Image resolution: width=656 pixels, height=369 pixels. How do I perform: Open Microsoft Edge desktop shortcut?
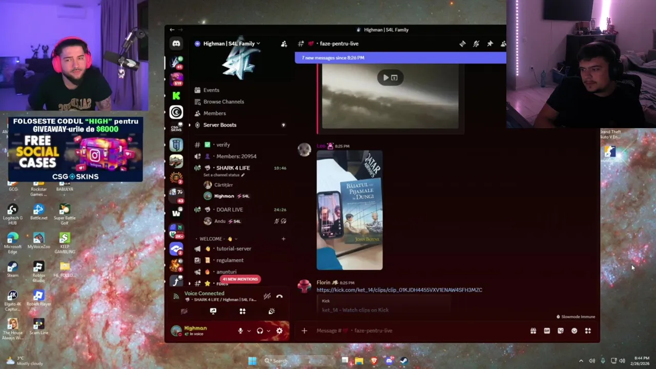(12, 243)
